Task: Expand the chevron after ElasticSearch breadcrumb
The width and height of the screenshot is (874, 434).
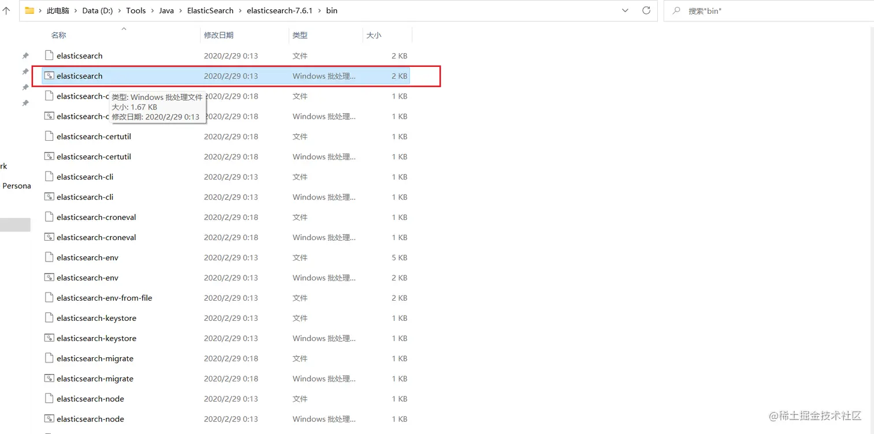Action: coord(240,10)
